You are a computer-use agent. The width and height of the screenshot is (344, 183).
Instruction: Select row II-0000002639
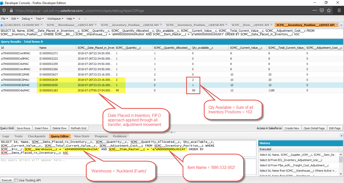pos(172,80)
